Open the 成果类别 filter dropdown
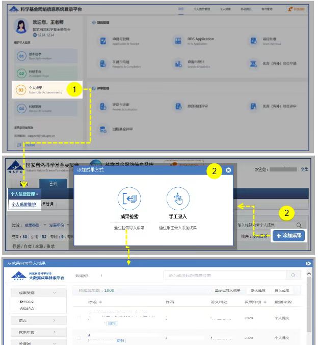318x345 pixels. tap(35, 225)
